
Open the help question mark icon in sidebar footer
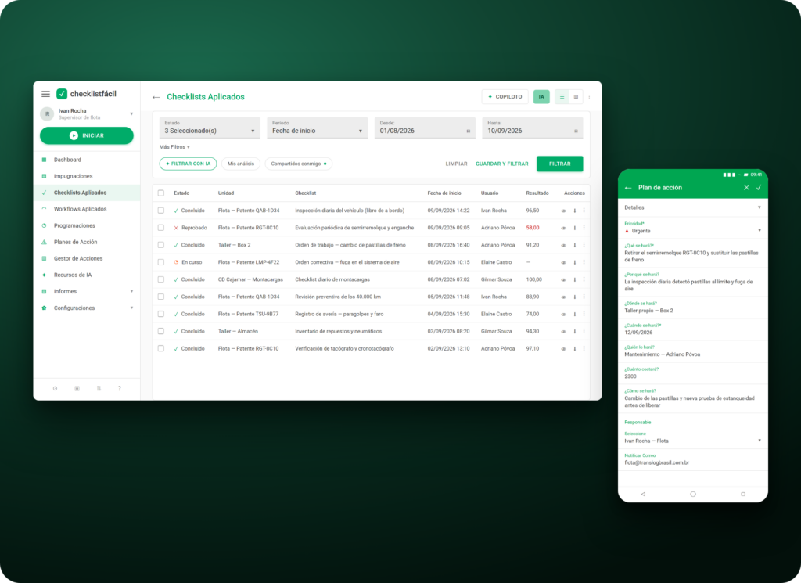click(x=120, y=388)
